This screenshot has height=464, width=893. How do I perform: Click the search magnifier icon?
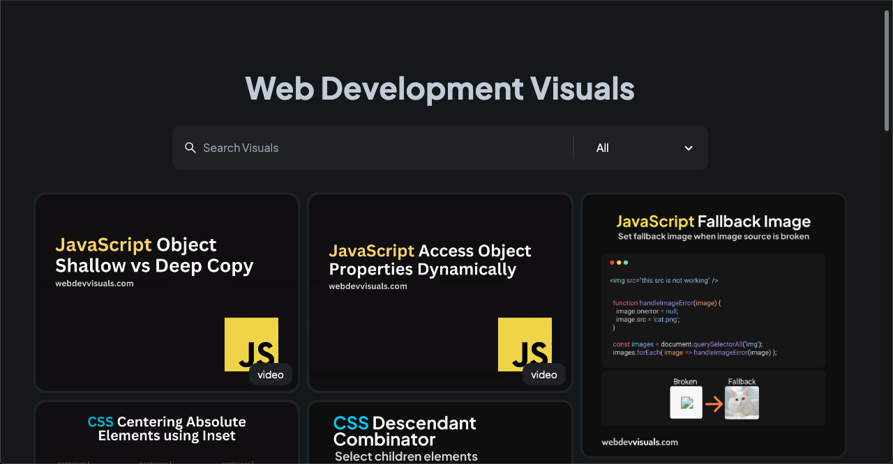pos(190,148)
